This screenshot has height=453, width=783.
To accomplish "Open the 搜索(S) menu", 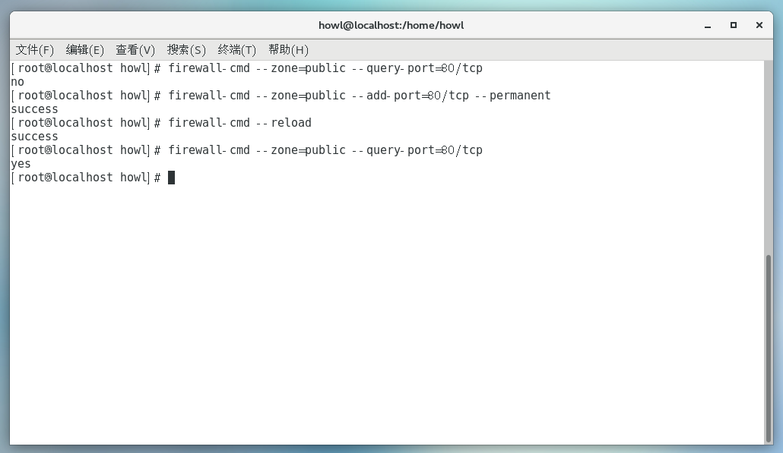I will coord(186,50).
